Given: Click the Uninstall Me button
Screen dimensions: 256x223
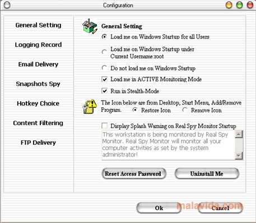Looking at the screenshot, I should click(207, 173).
